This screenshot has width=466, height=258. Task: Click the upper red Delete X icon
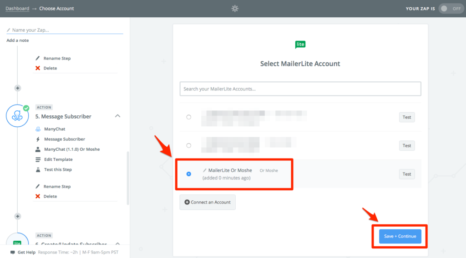37,68
